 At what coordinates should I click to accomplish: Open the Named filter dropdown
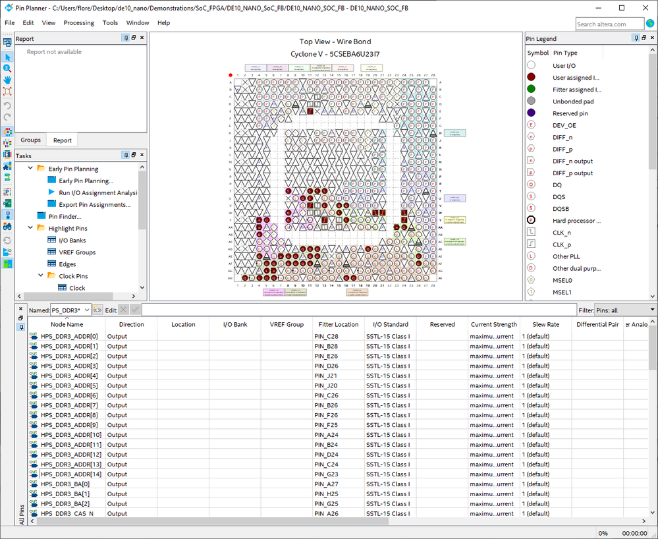click(87, 310)
